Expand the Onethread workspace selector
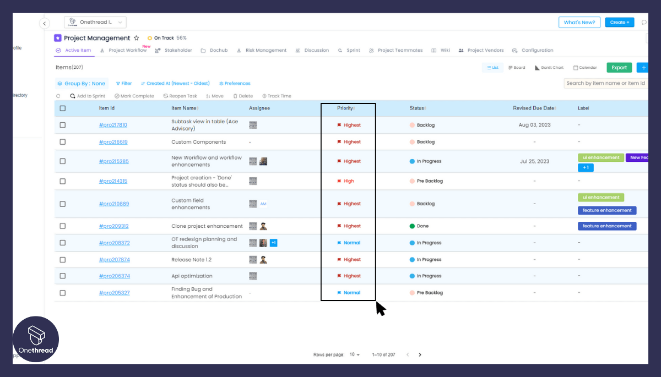 point(95,22)
